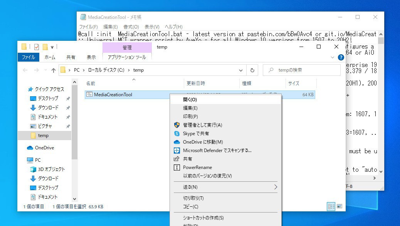Image resolution: width=400 pixels, height=226 pixels.
Task: Click the refresh button beside address bar
Action: pyautogui.click(x=252, y=70)
